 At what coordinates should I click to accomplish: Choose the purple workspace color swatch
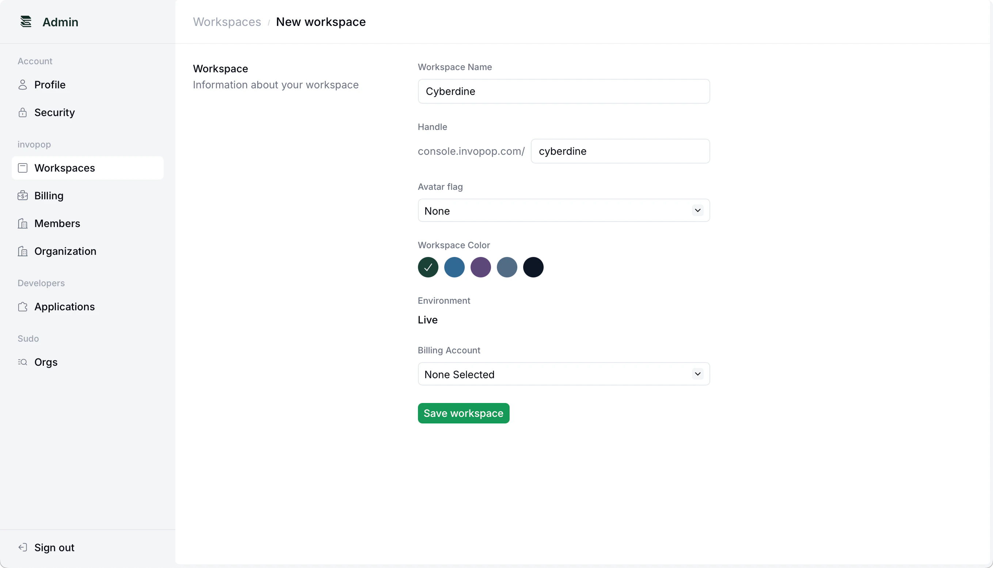click(480, 267)
